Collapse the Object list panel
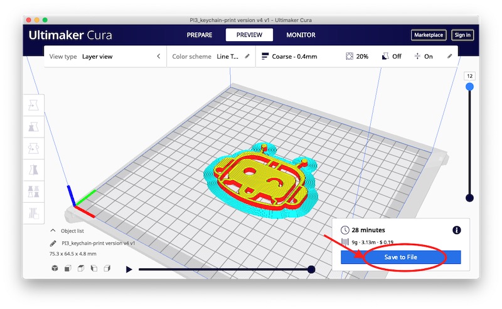502x309 pixels. pyautogui.click(x=53, y=230)
